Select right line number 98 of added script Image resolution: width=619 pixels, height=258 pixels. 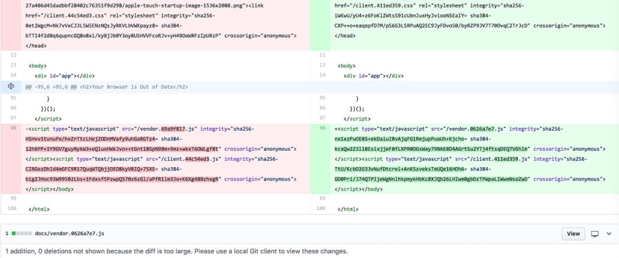pyautogui.click(x=322, y=129)
